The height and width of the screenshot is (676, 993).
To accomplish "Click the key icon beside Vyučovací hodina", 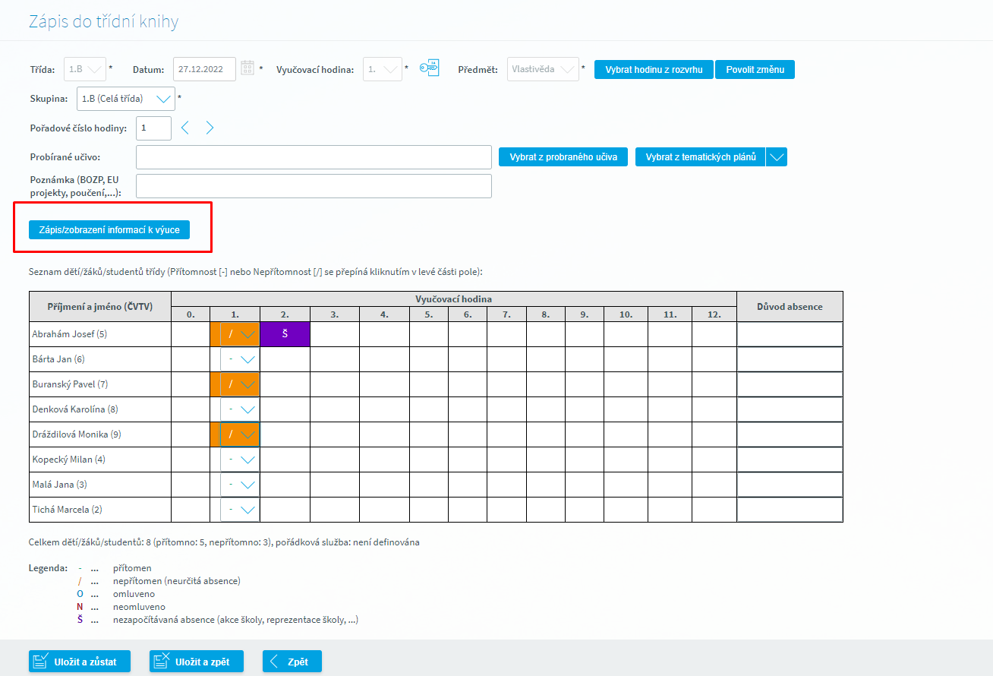I will (430, 68).
